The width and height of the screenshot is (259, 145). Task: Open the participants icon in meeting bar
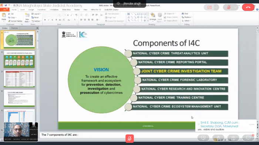click(x=233, y=138)
